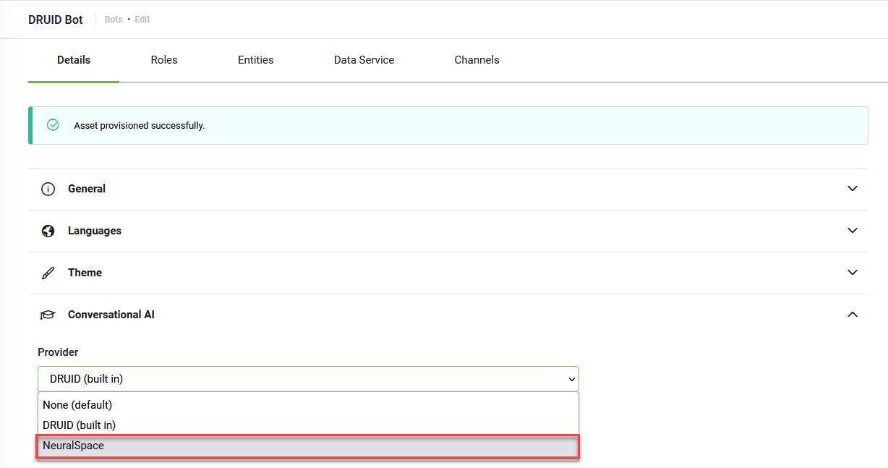The width and height of the screenshot is (888, 468).
Task: Switch to the Channels tab
Action: [x=477, y=60]
